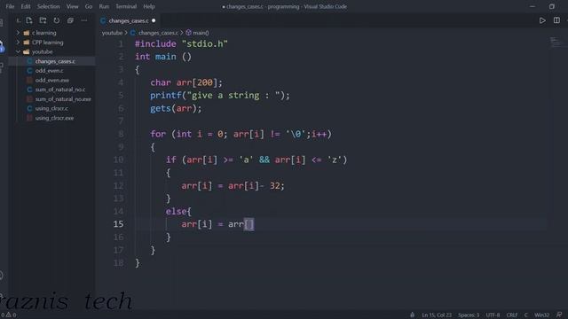Viewport: 568px width, 319px height.
Task: Click the New Folder icon in explorer
Action: pos(43,20)
